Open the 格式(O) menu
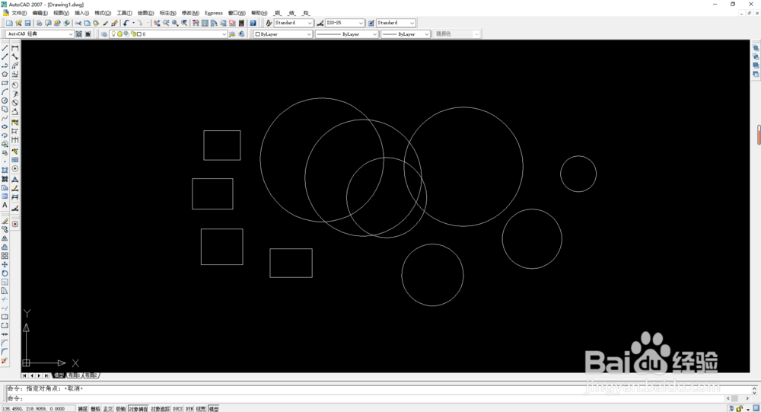Screen dimensions: 761x412 tap(103, 13)
